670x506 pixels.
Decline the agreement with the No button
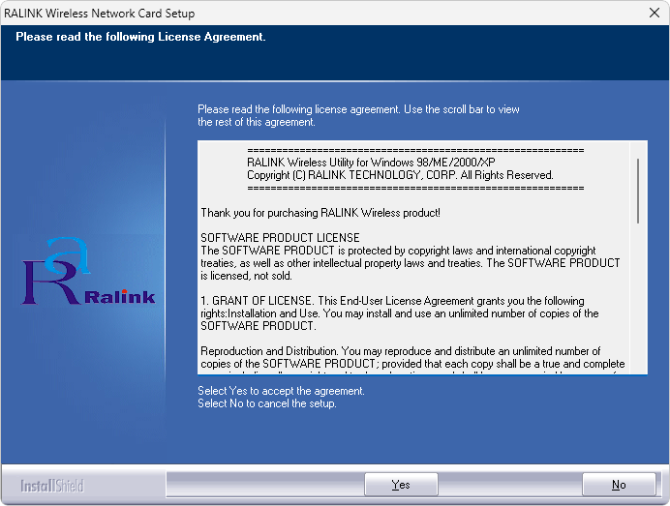[x=619, y=485]
